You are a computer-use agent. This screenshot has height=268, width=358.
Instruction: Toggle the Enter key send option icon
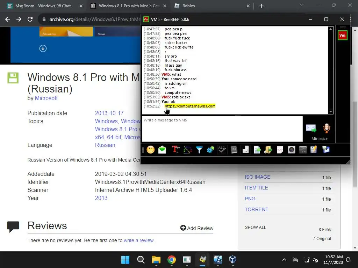pyautogui.click(x=245, y=150)
